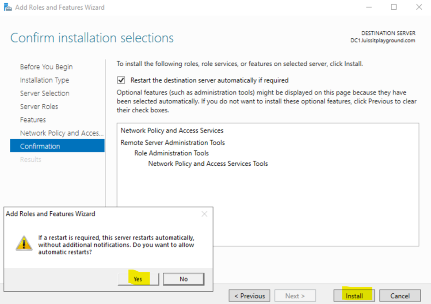Go to Installation Type step
The height and width of the screenshot is (304, 431).
(45, 80)
